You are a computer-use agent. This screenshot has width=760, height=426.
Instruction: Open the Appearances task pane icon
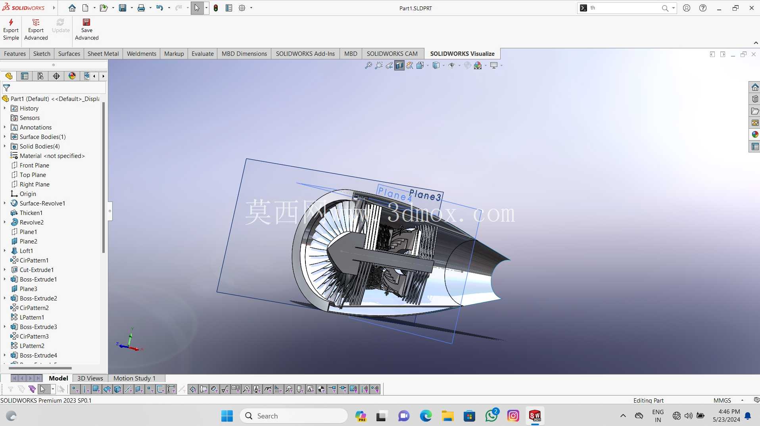click(755, 135)
